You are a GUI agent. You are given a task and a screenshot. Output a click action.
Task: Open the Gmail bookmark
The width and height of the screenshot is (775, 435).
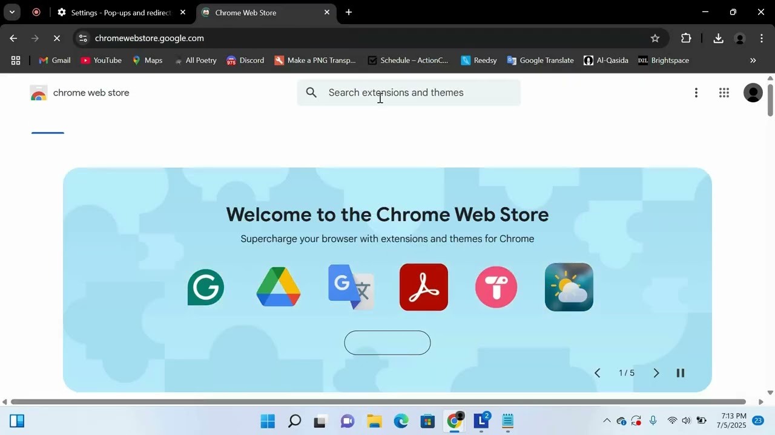(54, 60)
